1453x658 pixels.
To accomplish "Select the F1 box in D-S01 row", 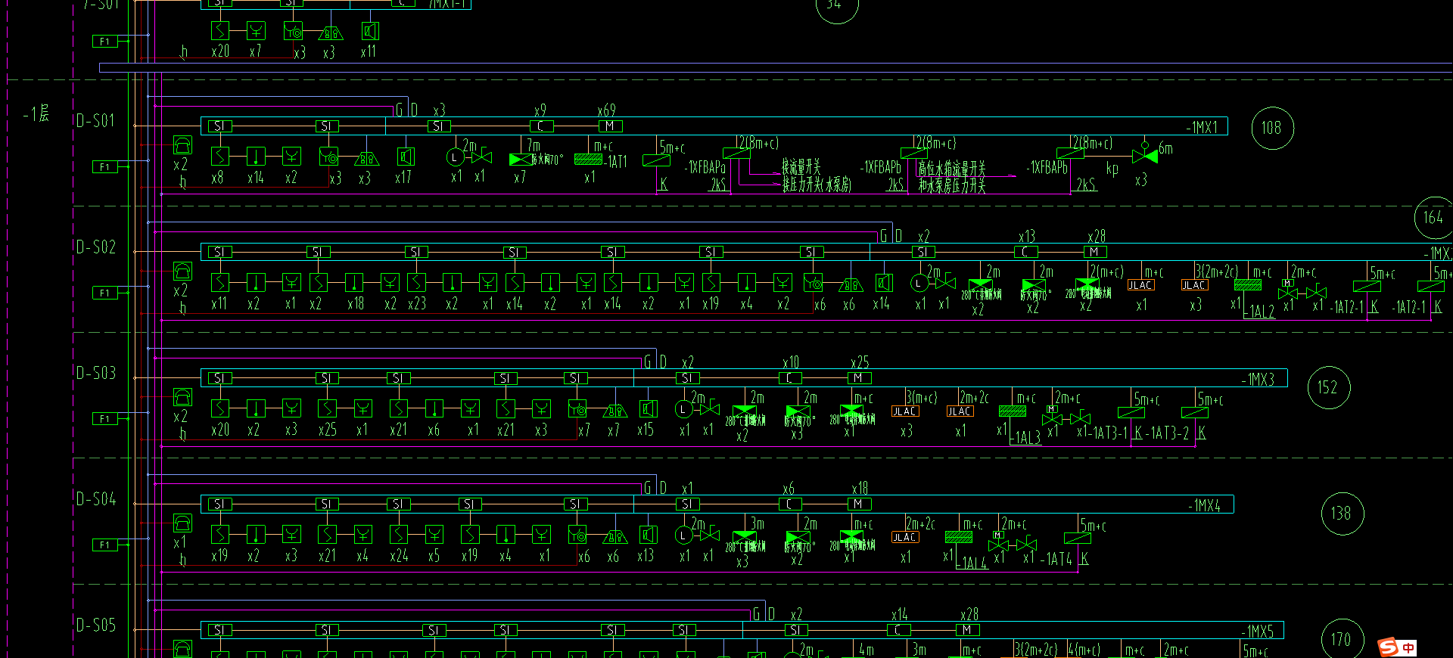I will click(x=105, y=167).
